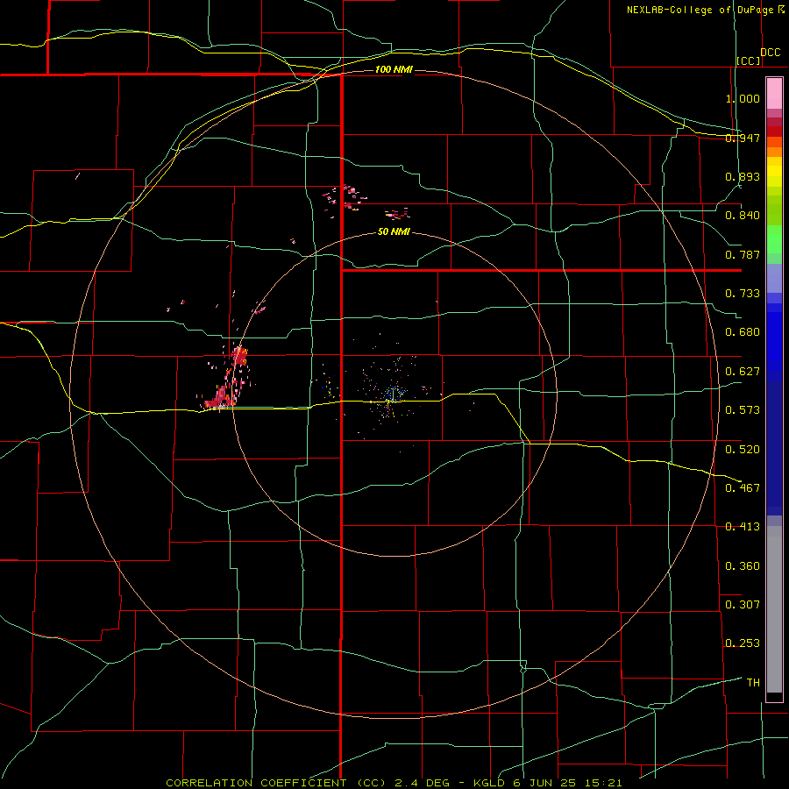The image size is (789, 789).
Task: Click the 100 NMI range ring label
Action: coord(394,69)
